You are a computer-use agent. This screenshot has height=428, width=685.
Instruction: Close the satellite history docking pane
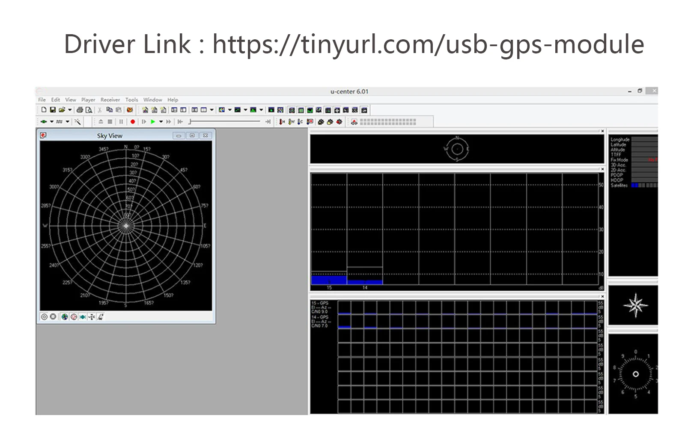(x=602, y=296)
